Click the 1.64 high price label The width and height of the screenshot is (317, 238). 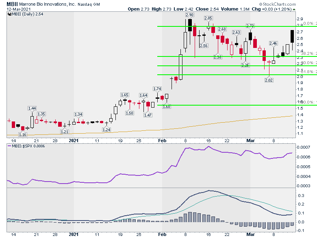click(143, 95)
